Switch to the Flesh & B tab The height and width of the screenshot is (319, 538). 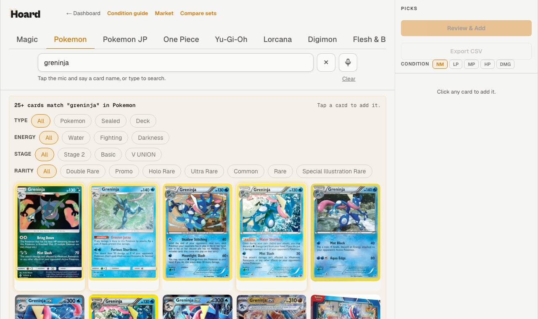click(369, 39)
